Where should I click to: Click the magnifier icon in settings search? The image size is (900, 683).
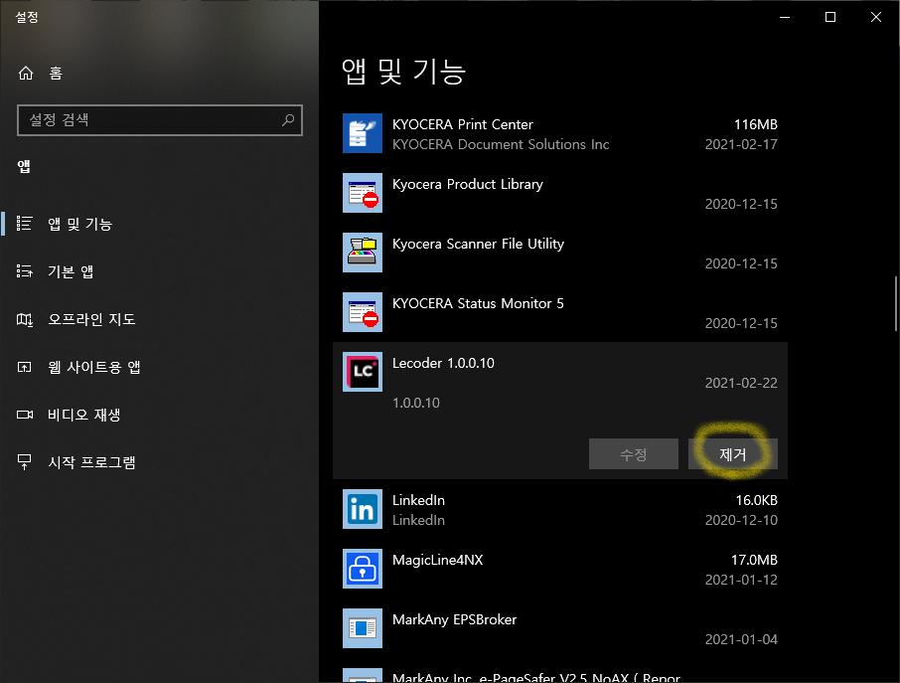tap(288, 120)
